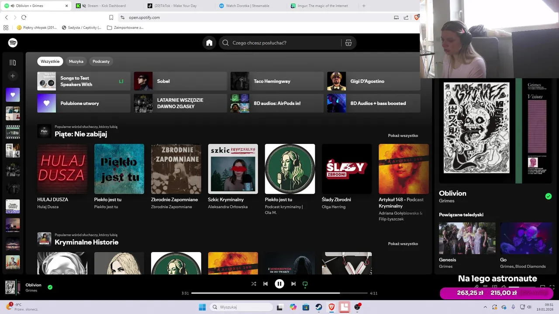Show all for Kryminalne Historie
The height and width of the screenshot is (314, 559).
(403, 244)
